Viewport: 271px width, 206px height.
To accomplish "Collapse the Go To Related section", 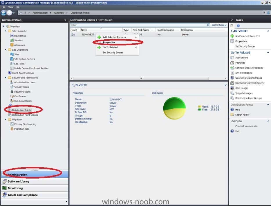I will click(x=268, y=53).
